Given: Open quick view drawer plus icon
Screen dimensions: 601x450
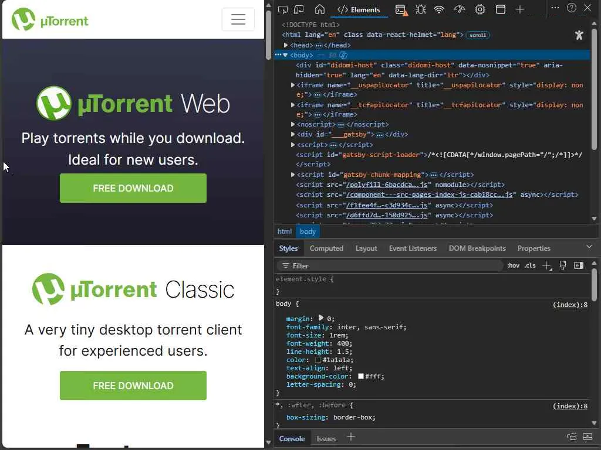Looking at the screenshot, I should point(351,437).
